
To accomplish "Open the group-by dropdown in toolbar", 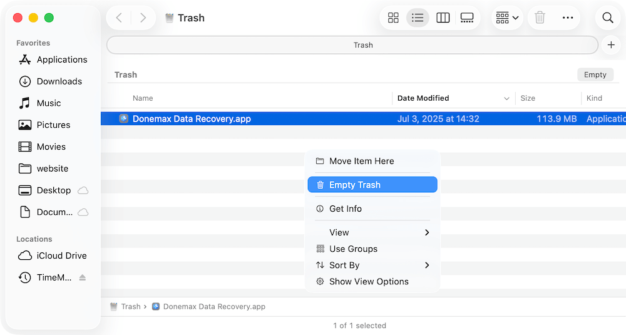I will point(507,18).
